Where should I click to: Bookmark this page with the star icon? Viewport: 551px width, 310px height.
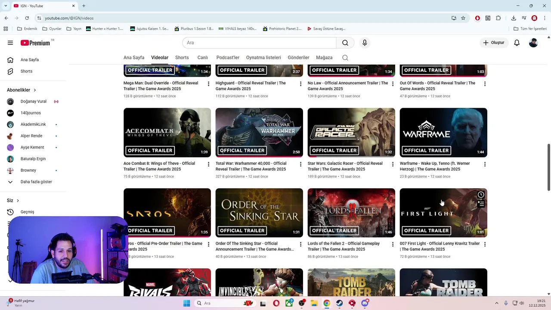point(463,18)
